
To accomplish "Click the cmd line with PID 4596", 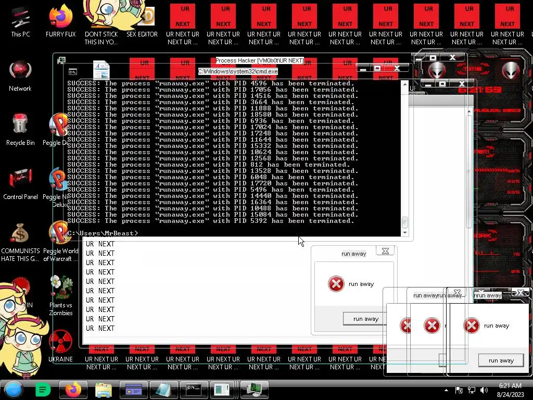I will pos(211,83).
